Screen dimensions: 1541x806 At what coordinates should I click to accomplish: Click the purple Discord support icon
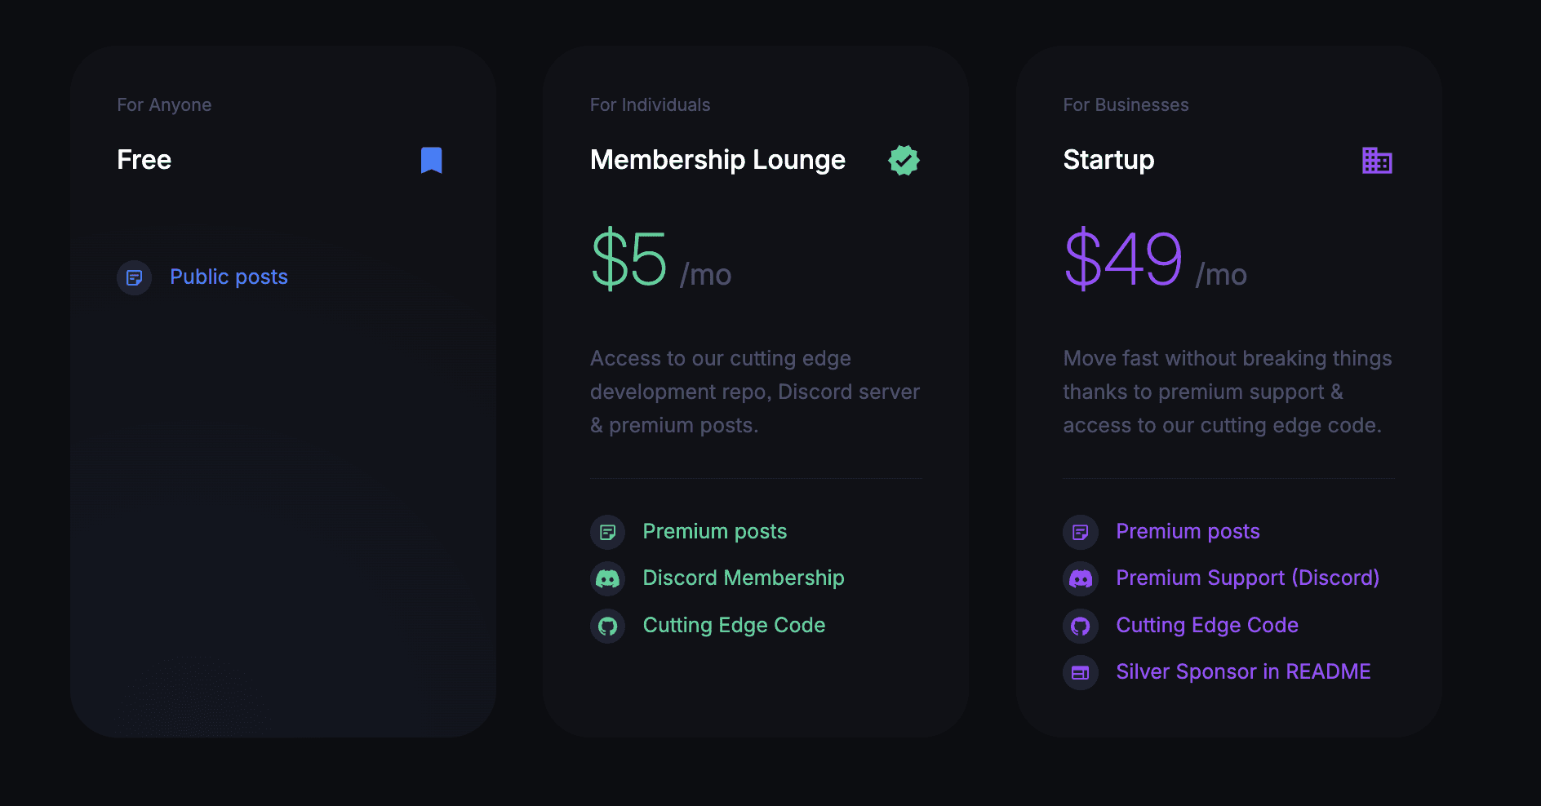point(1081,578)
